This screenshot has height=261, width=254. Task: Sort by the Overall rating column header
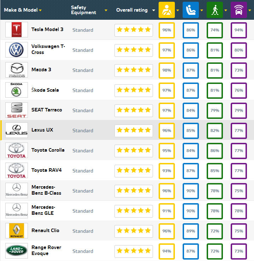point(132,10)
